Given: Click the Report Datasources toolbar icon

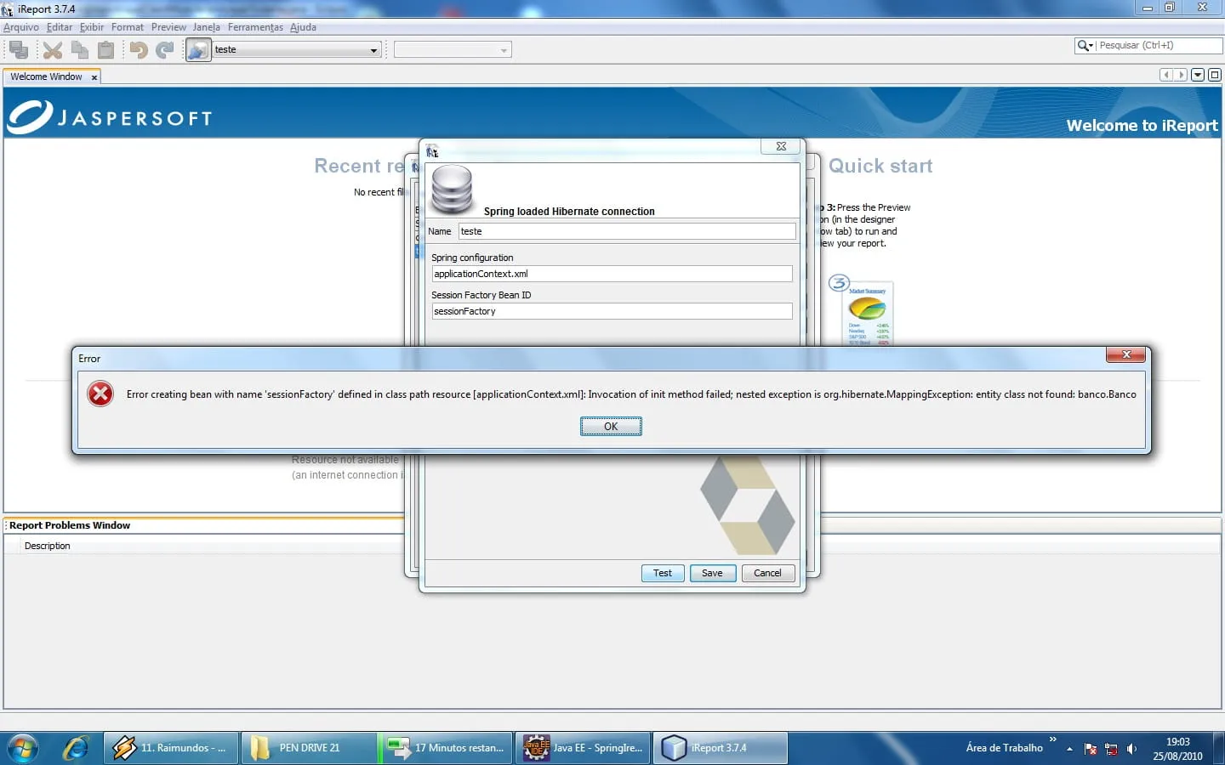Looking at the screenshot, I should click(x=198, y=50).
